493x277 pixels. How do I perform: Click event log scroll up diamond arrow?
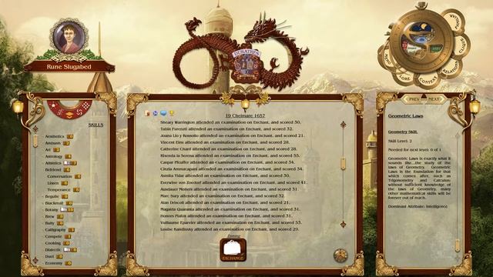343,125
